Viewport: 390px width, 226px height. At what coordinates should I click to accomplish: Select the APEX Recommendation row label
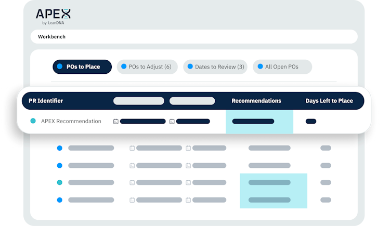pos(71,121)
